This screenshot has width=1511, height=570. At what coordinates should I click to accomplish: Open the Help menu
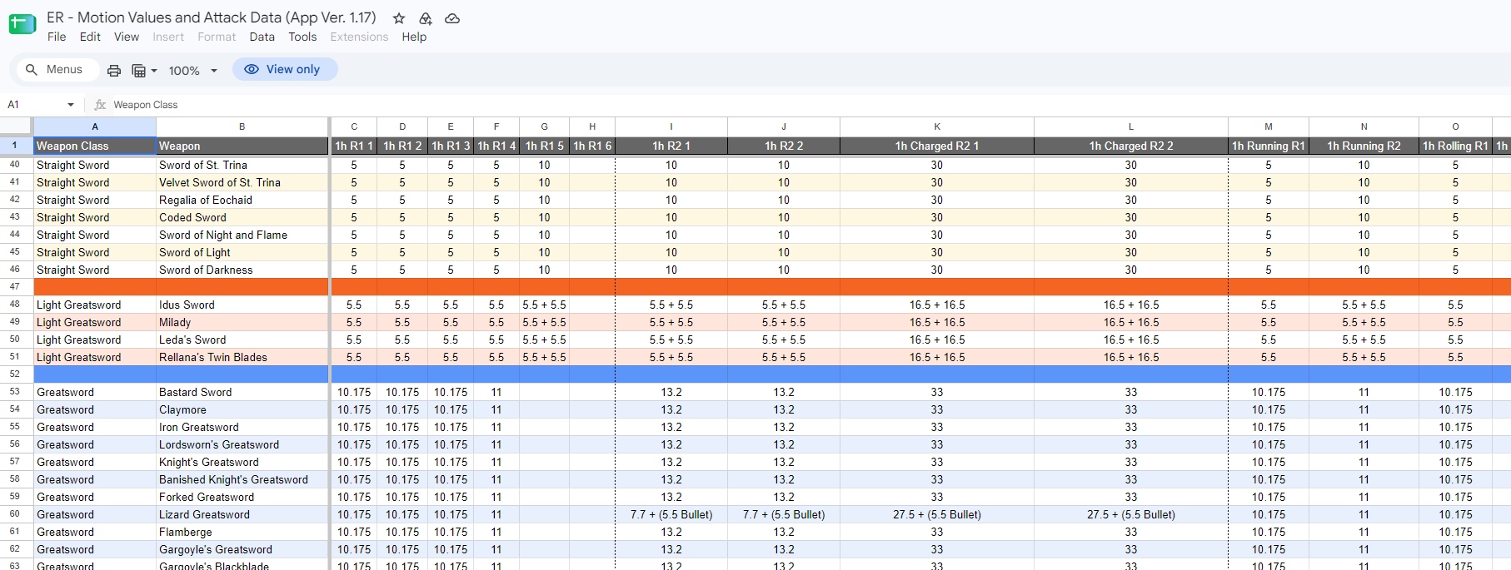click(x=414, y=37)
